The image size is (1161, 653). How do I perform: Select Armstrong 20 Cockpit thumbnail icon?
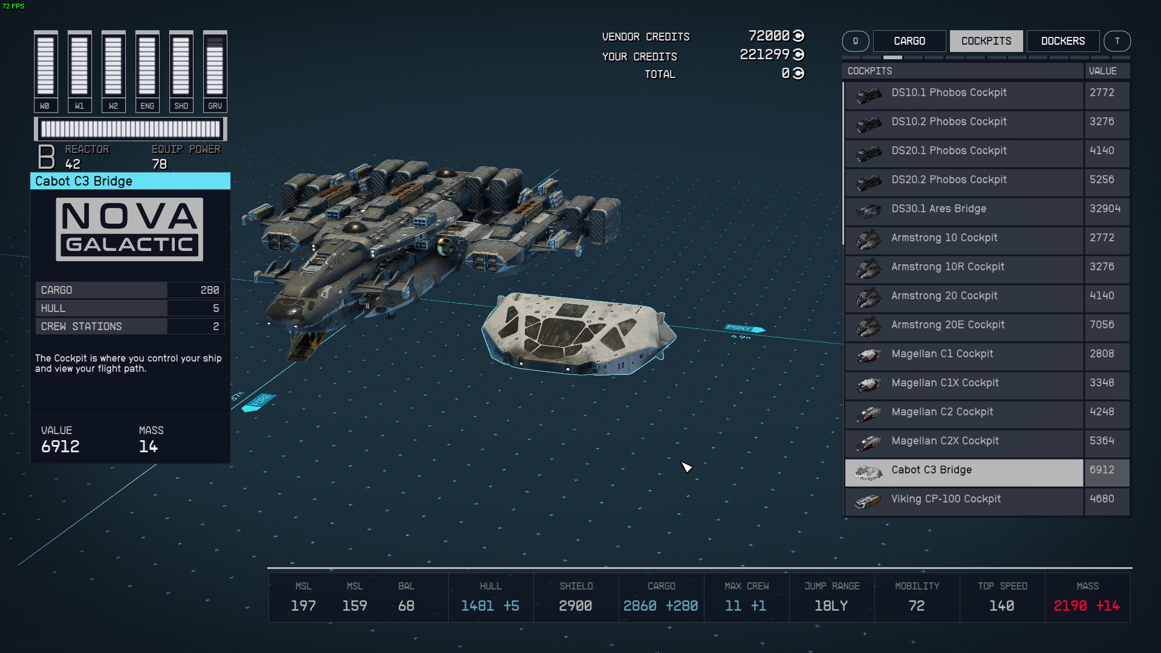click(x=868, y=299)
